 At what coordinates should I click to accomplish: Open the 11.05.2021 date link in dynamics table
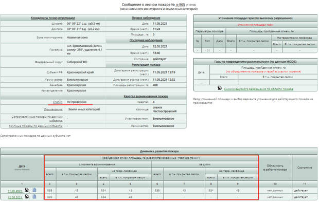[x=15, y=191]
